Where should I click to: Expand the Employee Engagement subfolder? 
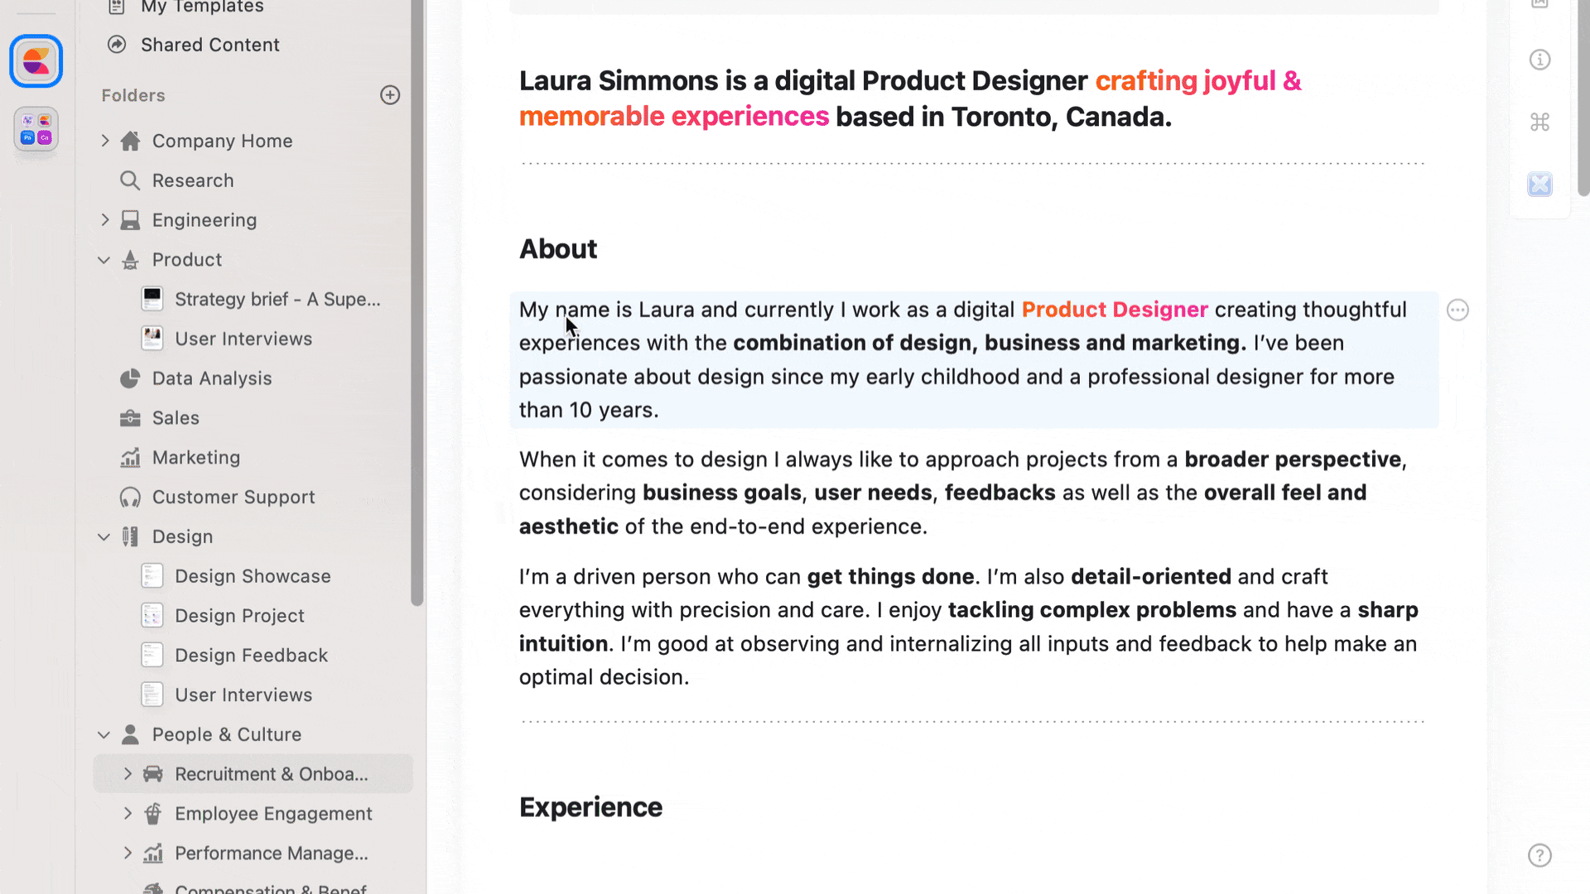[x=128, y=814]
